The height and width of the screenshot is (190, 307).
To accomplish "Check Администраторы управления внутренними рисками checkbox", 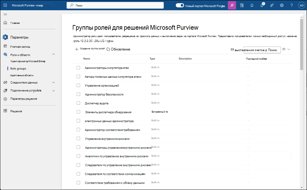I will (78, 147).
